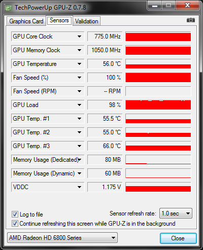Viewport: 203px width, 250px height.
Task: Click the Memory Usage (Dedicated) graph
Action: pos(158,160)
